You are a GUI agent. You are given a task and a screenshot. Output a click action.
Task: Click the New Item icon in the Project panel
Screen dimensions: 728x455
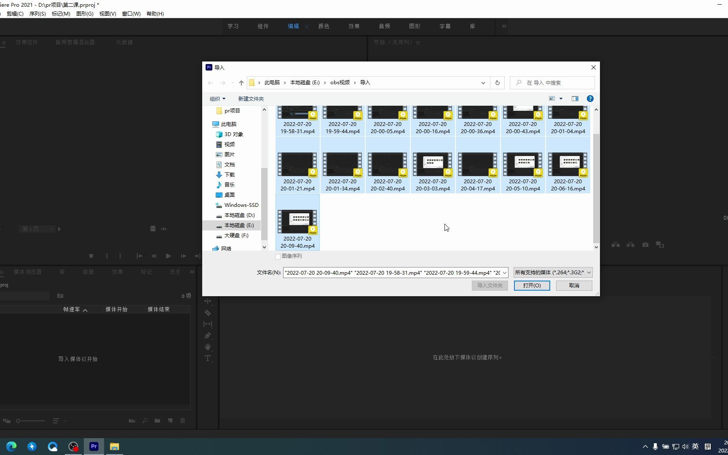coord(170,421)
